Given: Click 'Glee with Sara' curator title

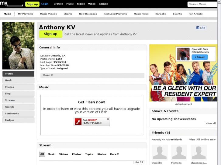Looking at the screenshot, I should pos(200,49).
